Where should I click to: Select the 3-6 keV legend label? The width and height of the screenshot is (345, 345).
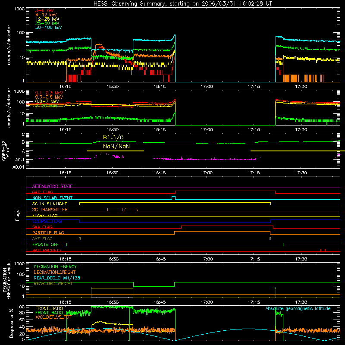click(45, 10)
